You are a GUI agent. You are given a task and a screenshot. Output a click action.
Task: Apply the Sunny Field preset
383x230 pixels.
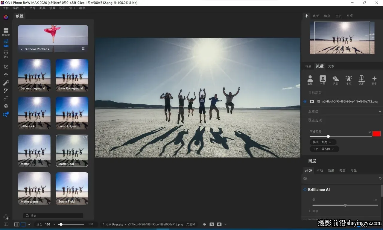point(72,188)
